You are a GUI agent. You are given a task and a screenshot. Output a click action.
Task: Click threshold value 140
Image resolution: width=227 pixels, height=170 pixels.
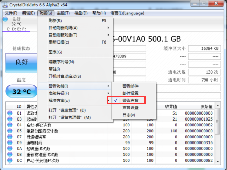coord(173,131)
